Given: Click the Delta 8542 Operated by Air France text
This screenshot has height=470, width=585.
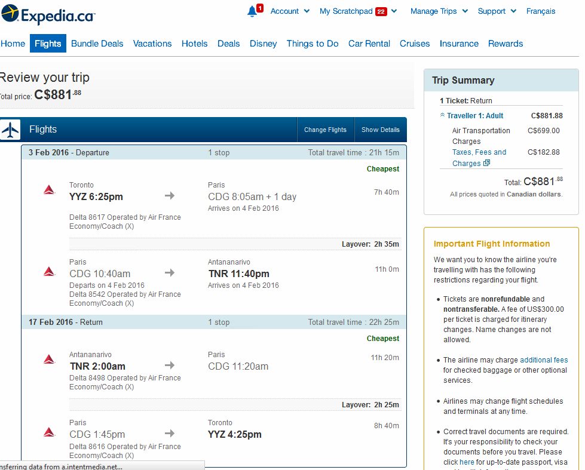Looking at the screenshot, I should tap(125, 294).
